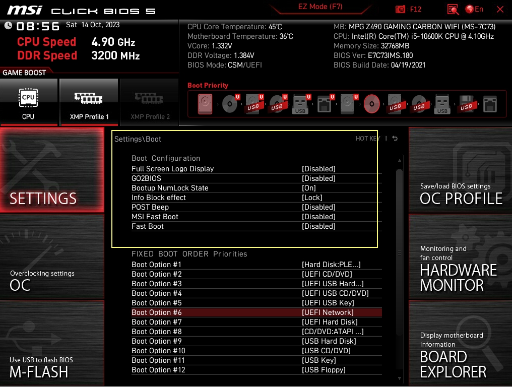Open Info Block effect [Lock] options

(312, 198)
